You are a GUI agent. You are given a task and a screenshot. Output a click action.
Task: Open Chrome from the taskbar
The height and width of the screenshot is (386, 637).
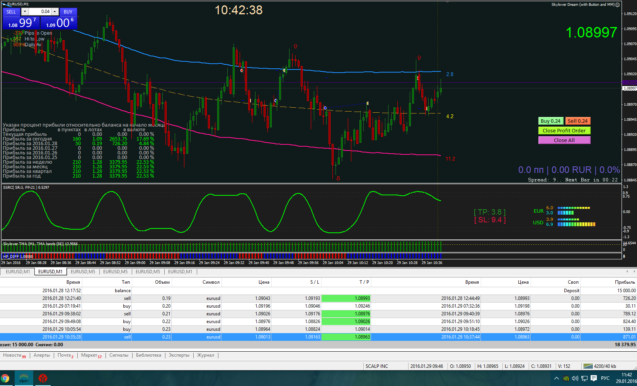point(5,378)
